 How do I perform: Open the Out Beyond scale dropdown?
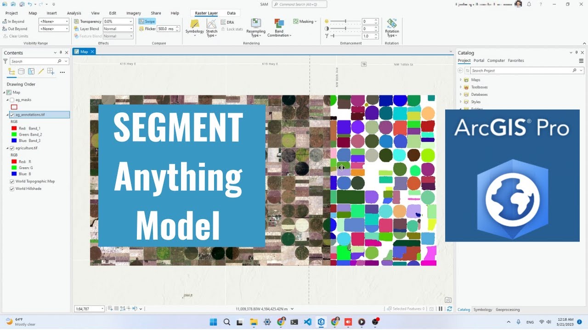click(67, 29)
